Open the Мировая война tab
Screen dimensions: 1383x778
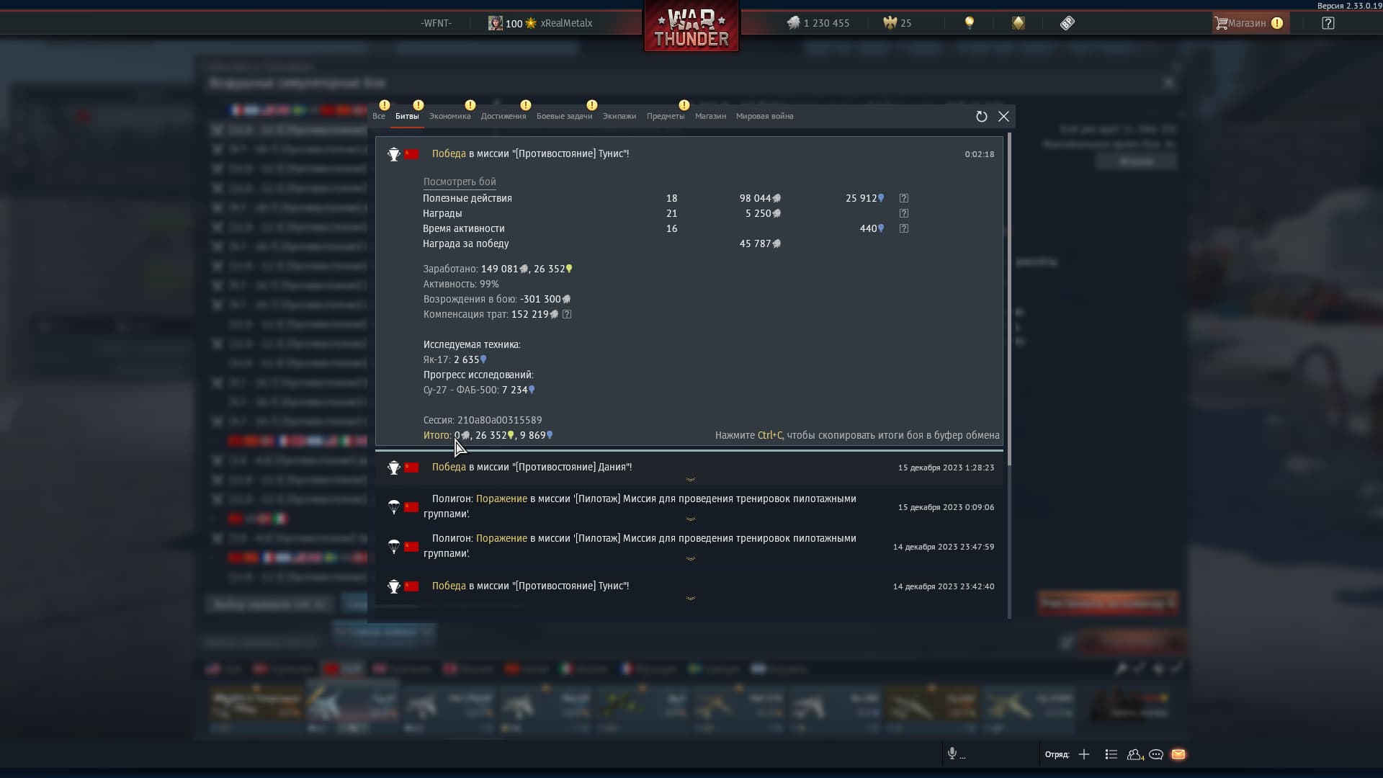click(764, 116)
